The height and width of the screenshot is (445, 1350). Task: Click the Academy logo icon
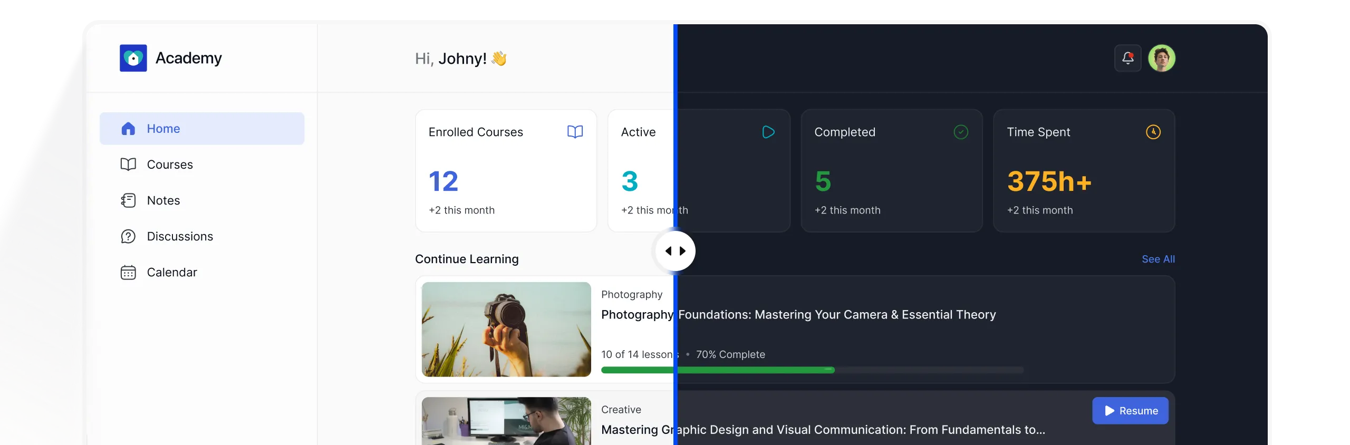point(133,58)
